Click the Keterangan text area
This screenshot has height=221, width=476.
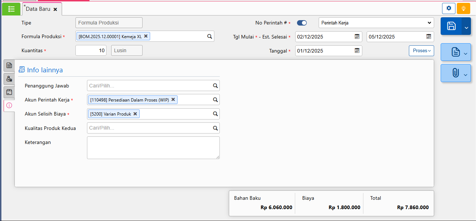tap(153, 148)
